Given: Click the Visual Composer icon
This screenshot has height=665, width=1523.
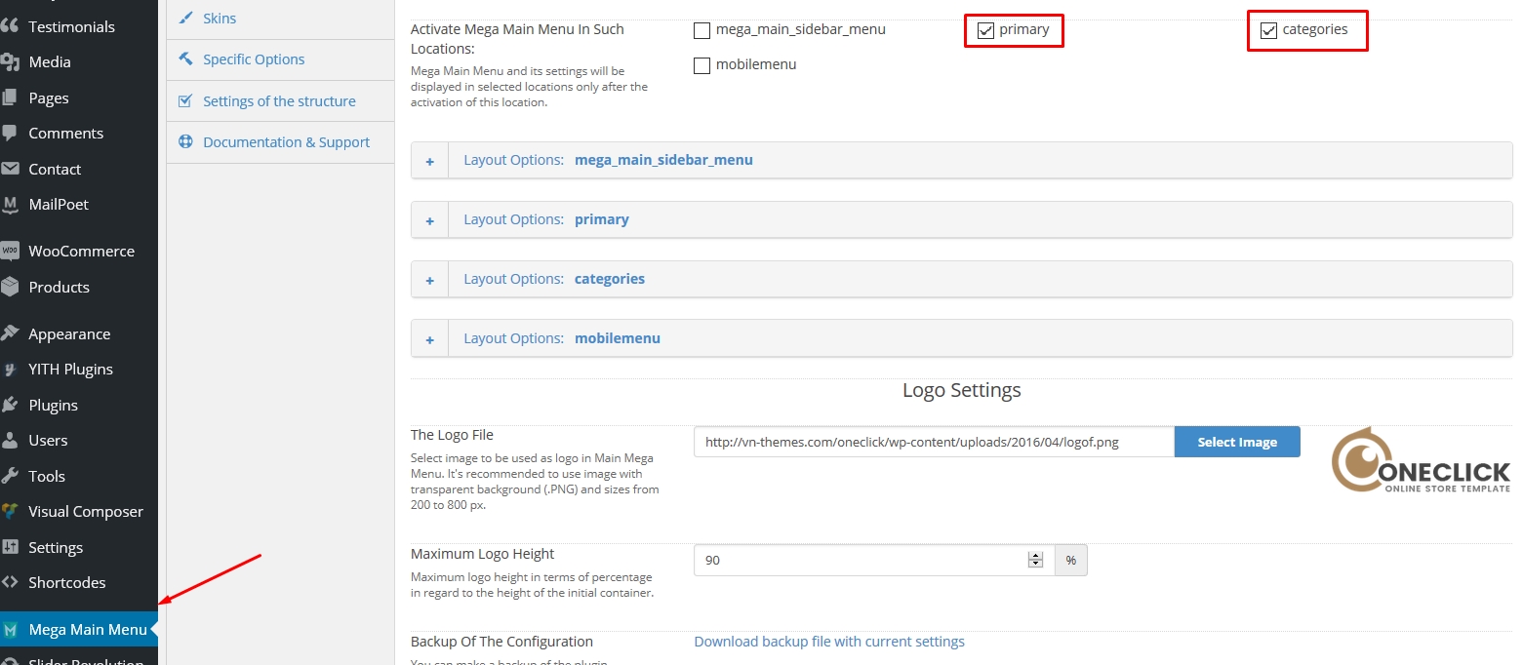Looking at the screenshot, I should 10,511.
